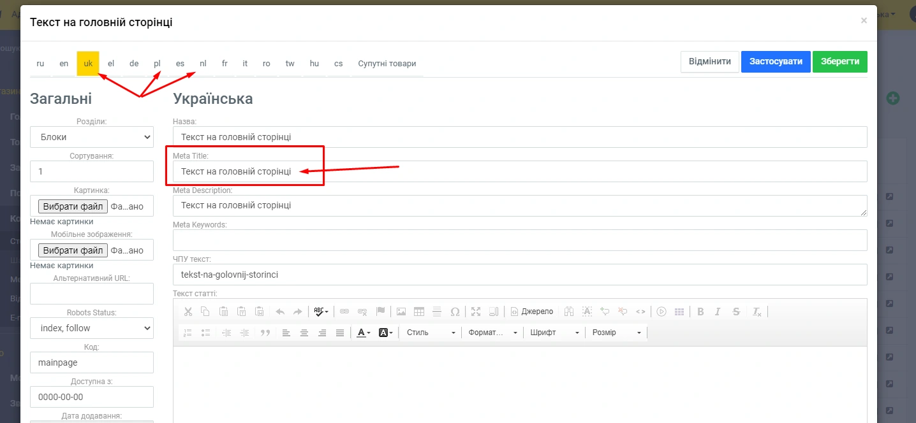Open the Супутні товари tab

point(387,64)
